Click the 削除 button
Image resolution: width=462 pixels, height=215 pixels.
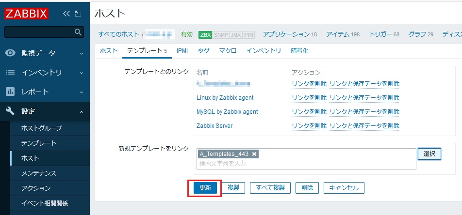point(307,188)
